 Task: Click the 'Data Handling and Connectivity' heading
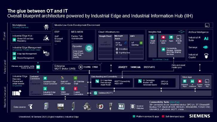[104, 77]
